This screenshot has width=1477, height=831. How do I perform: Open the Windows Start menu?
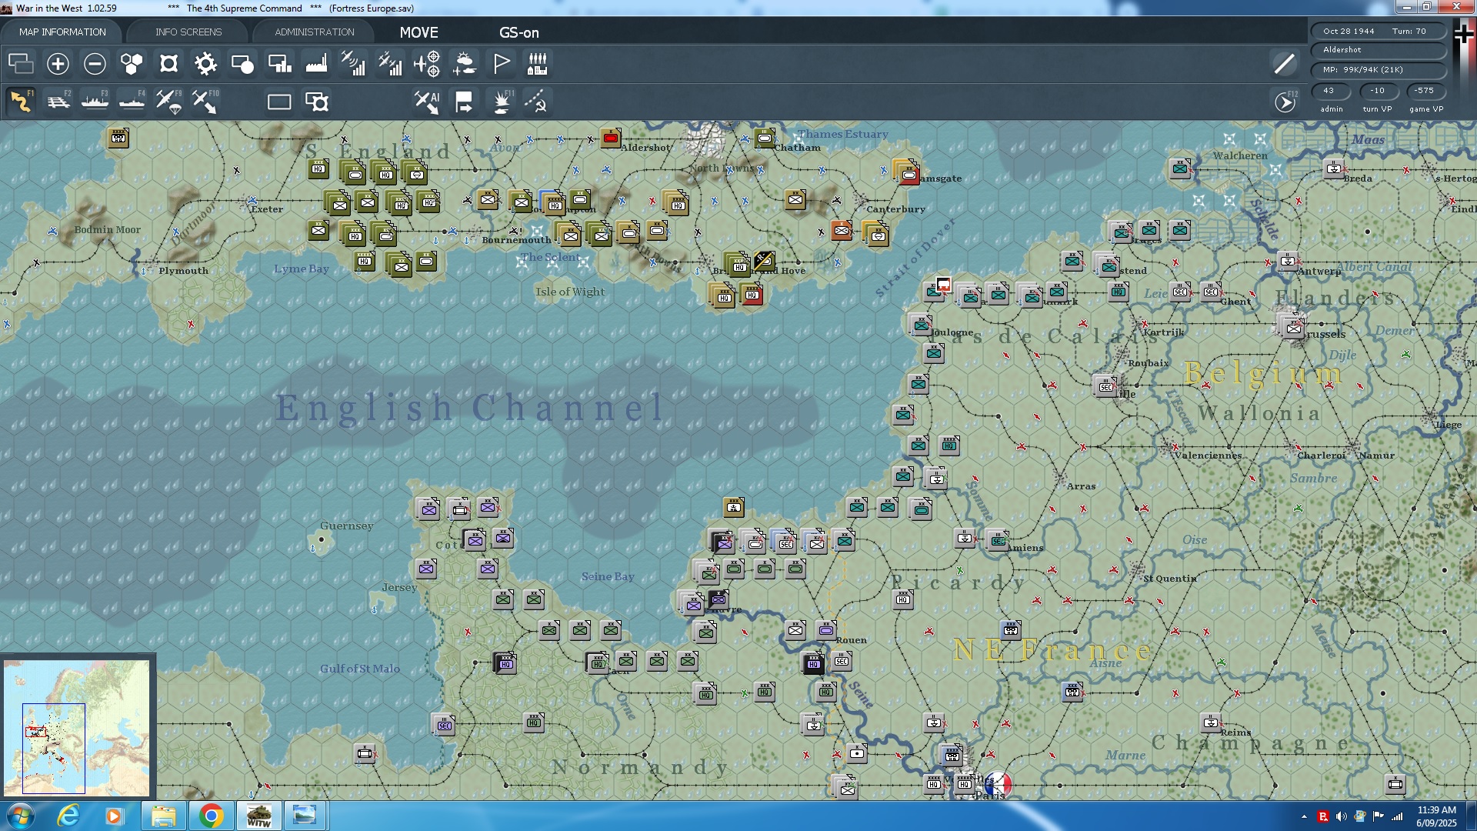click(x=20, y=816)
